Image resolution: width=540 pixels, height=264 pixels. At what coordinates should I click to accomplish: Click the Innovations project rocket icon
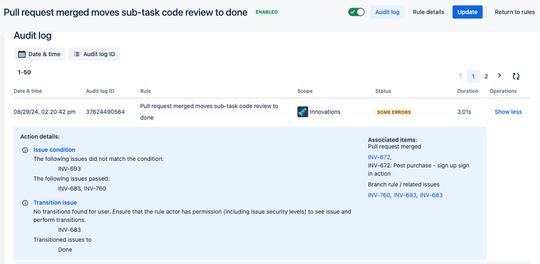302,112
